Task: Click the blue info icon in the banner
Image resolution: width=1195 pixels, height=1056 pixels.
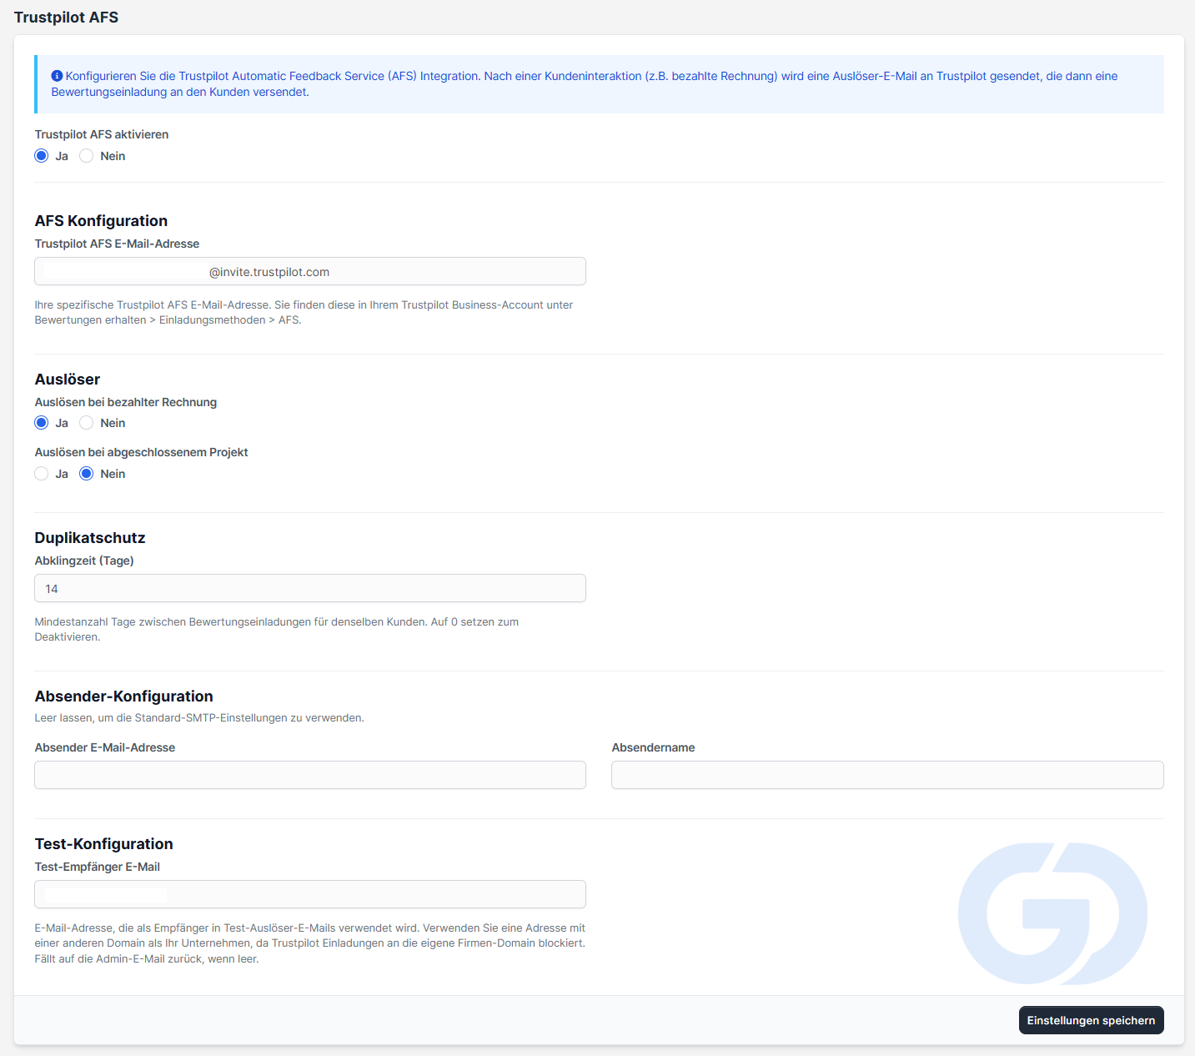Action: [57, 76]
